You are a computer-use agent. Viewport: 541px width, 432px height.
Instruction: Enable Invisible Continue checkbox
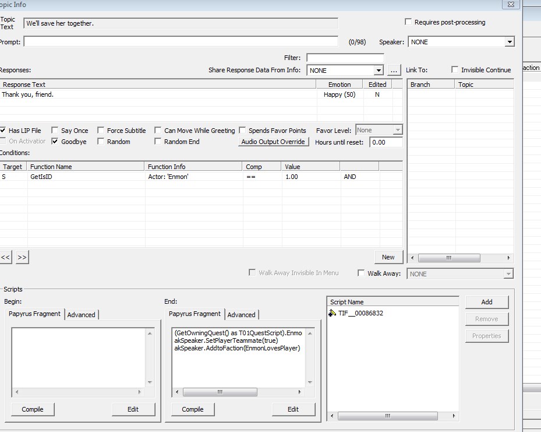coord(455,70)
